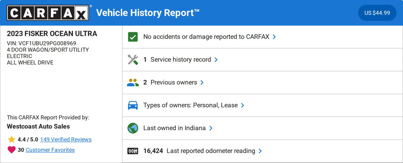Open the Customer Favorites link
The image size is (403, 163).
(x=50, y=150)
